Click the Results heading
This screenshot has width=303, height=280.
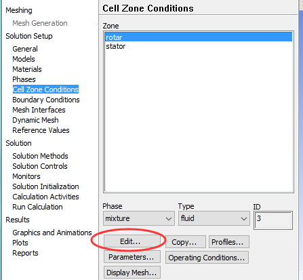(x=18, y=220)
